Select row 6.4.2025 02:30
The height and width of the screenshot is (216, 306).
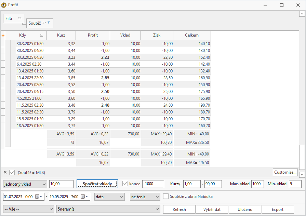114,64
